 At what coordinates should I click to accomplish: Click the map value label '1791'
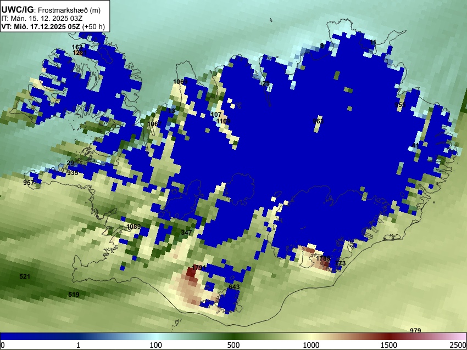tap(199, 267)
